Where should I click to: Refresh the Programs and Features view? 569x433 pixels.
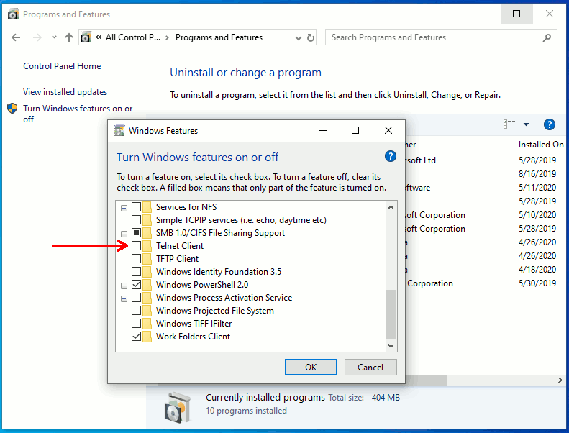tap(311, 37)
